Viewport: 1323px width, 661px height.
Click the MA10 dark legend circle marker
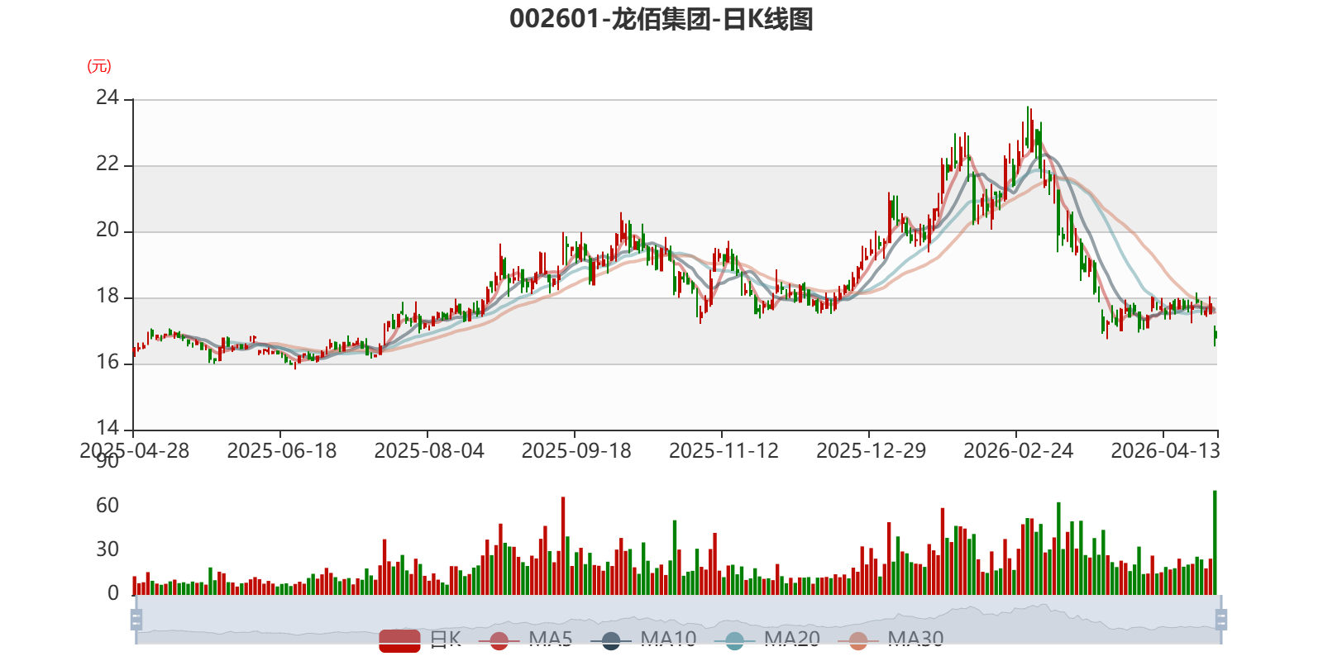[611, 640]
